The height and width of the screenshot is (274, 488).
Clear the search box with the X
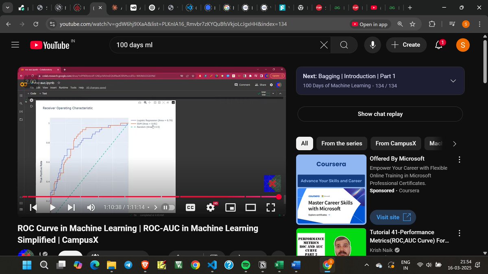(x=324, y=45)
